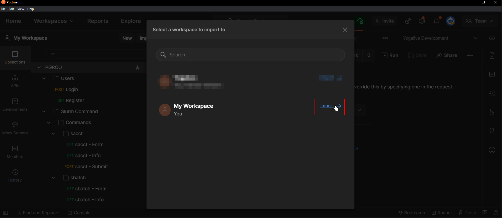Open the Help menu
This screenshot has width=502, height=218.
pos(30,9)
